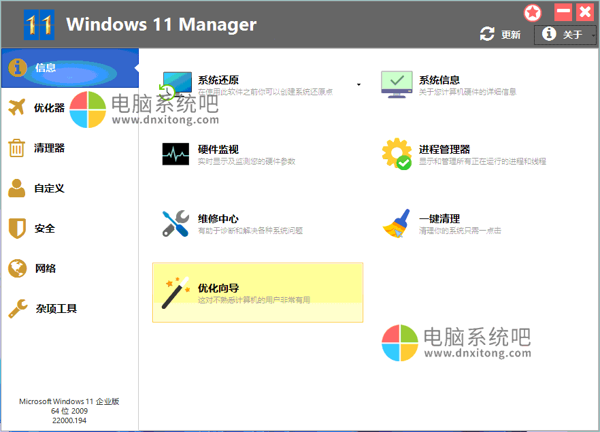The image size is (600, 432).
Task: Open 维修中心 repair center title
Action: pyautogui.click(x=218, y=219)
